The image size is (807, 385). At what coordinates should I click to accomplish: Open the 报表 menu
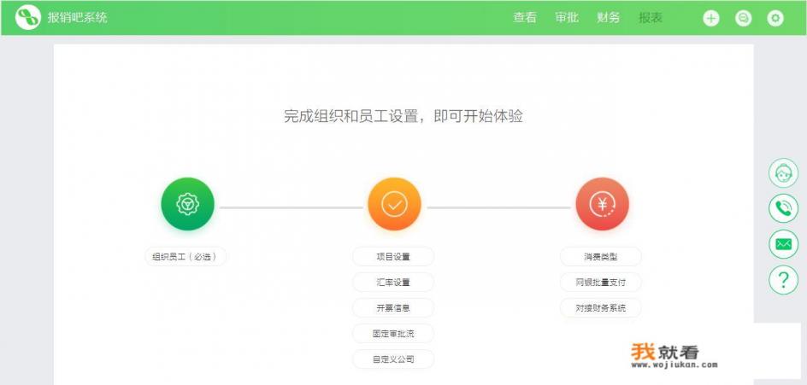[x=651, y=17]
